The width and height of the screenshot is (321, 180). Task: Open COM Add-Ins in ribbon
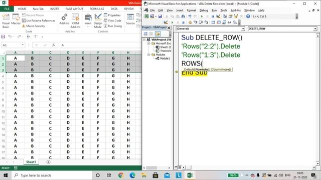pyautogui.click(x=75, y=21)
